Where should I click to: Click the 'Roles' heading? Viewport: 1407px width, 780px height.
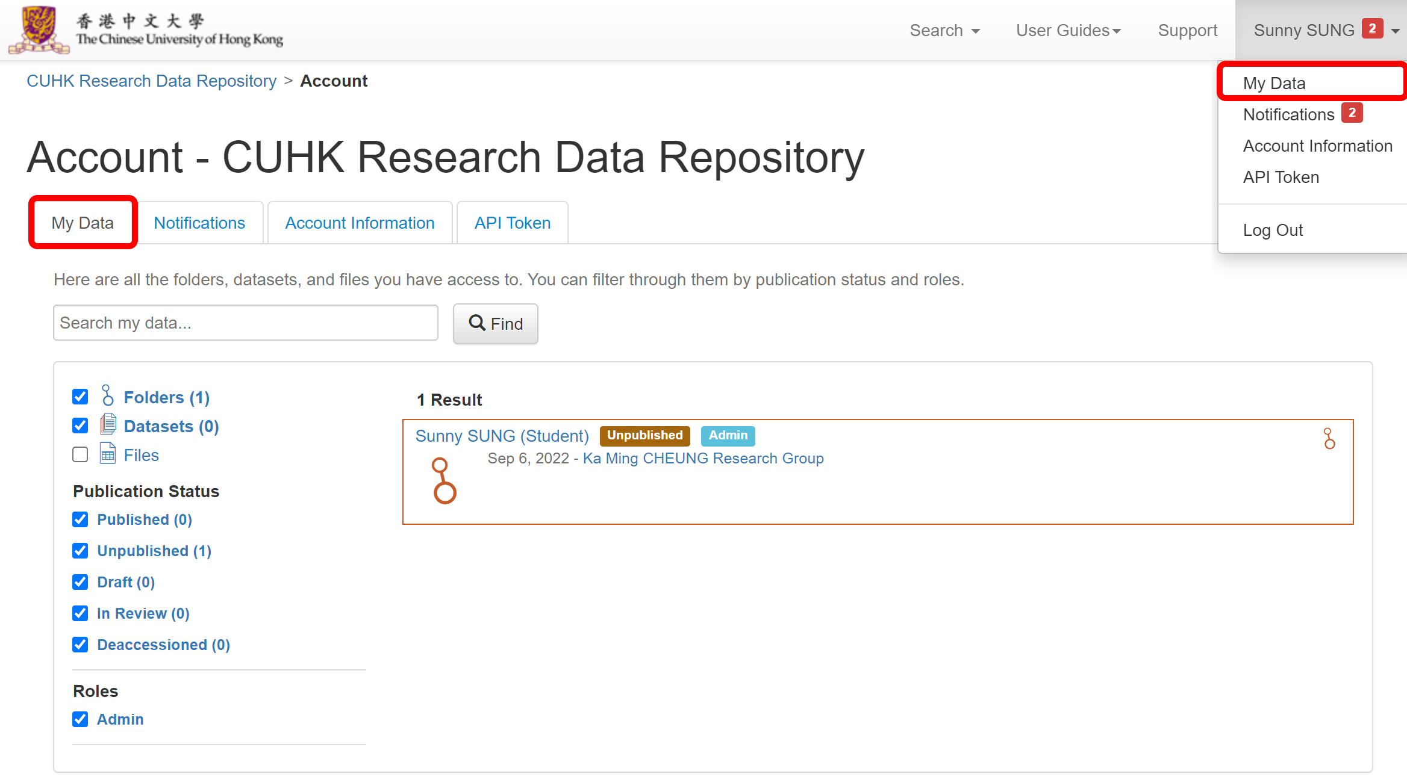[96, 691]
